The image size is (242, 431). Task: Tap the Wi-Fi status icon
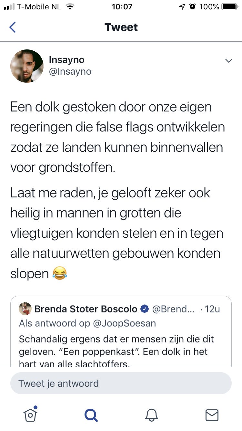69,7
